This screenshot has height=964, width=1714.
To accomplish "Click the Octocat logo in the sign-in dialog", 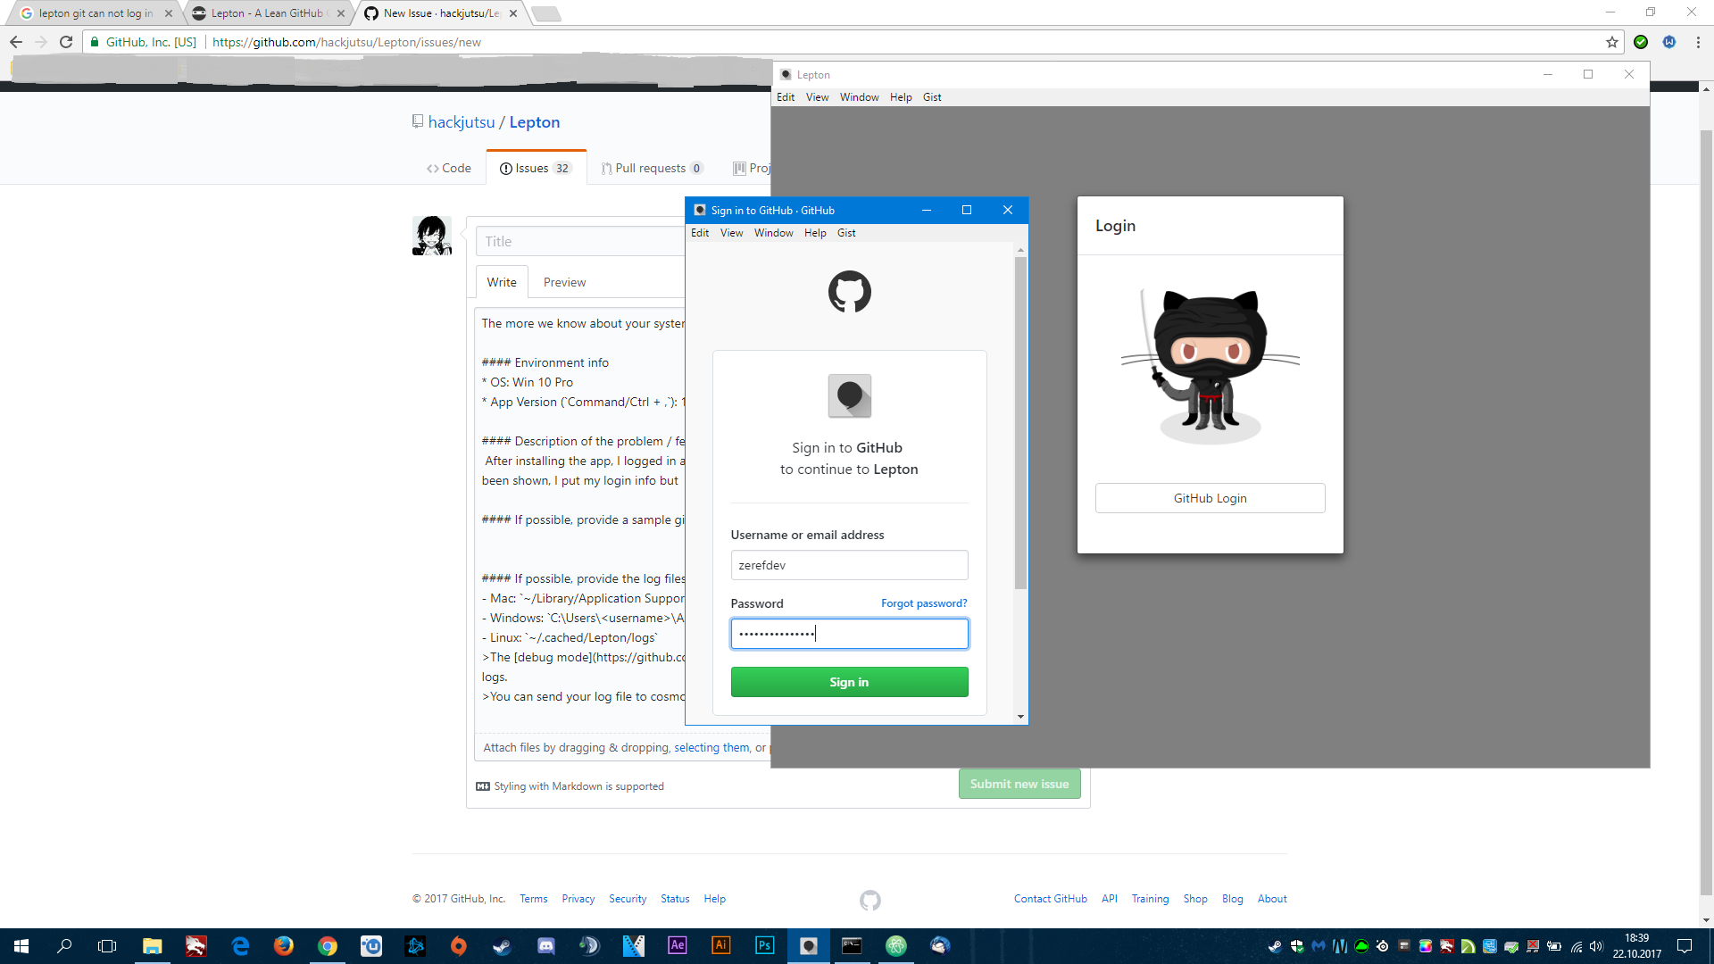I will (x=849, y=291).
